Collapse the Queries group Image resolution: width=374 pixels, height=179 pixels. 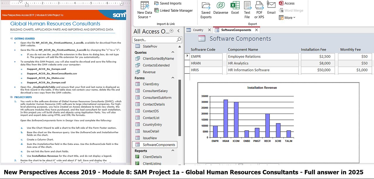pyautogui.click(x=173, y=52)
